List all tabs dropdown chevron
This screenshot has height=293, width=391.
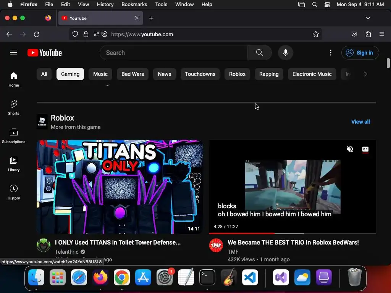point(368,18)
